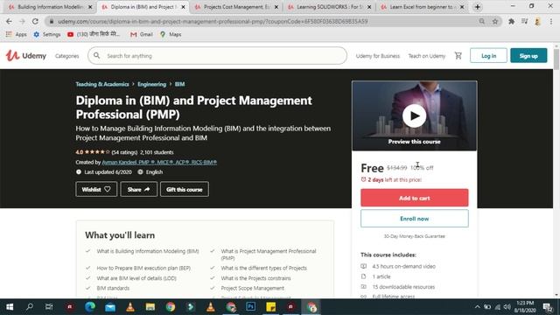Click the Add to cart button
Image resolution: width=560 pixels, height=315 pixels.
tap(414, 198)
